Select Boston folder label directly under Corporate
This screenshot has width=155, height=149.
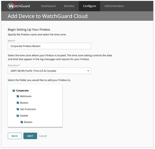coord(24,103)
